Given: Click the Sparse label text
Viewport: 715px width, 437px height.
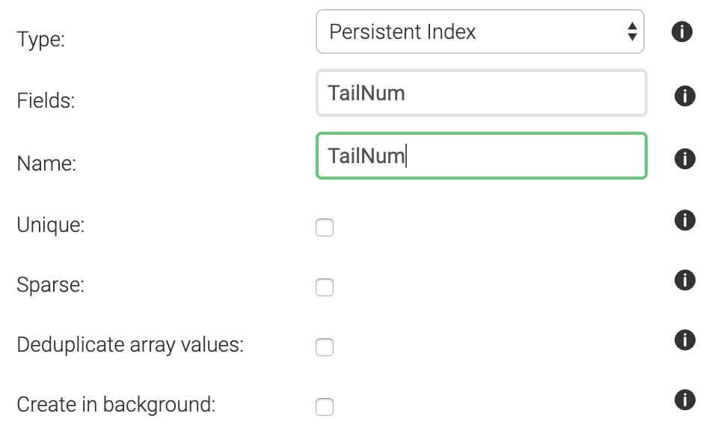Looking at the screenshot, I should 51,284.
